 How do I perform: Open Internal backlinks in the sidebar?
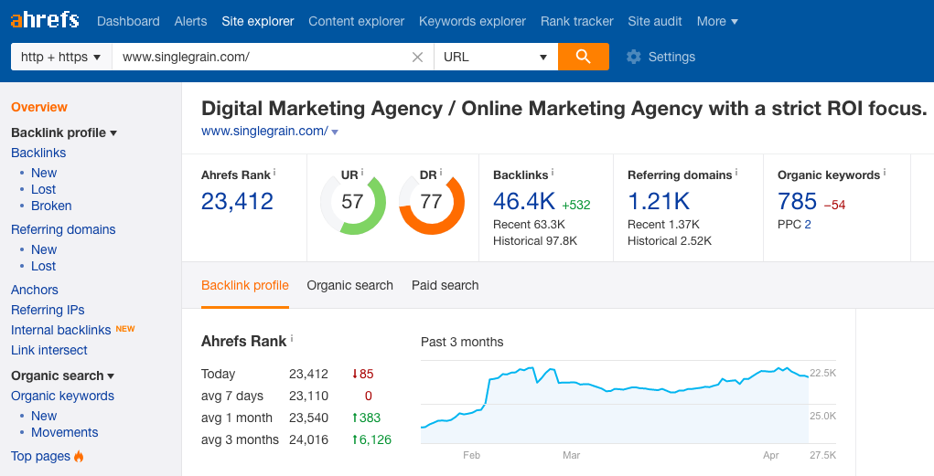pyautogui.click(x=60, y=330)
